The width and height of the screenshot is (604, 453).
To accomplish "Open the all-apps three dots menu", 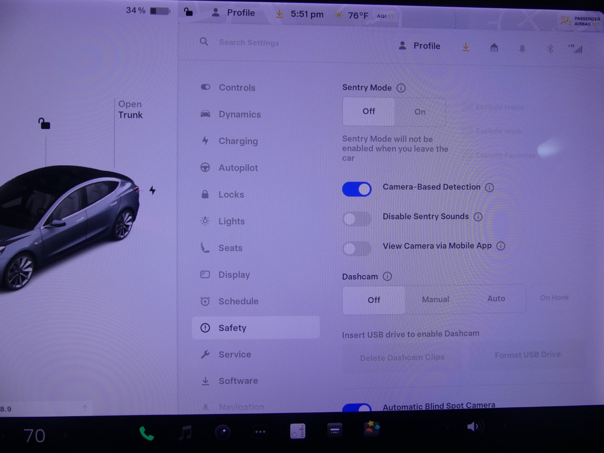I will (x=260, y=432).
